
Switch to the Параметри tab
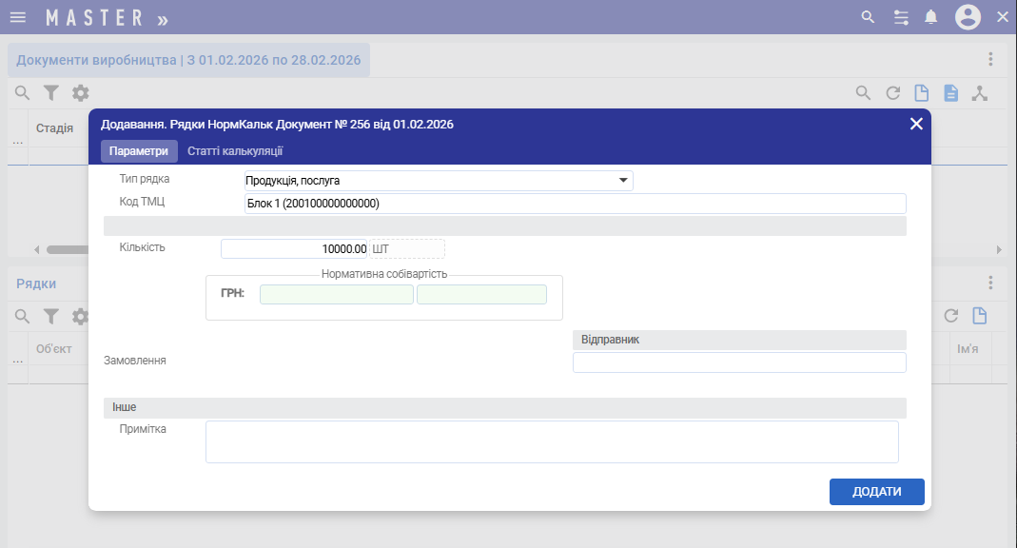[x=139, y=151]
